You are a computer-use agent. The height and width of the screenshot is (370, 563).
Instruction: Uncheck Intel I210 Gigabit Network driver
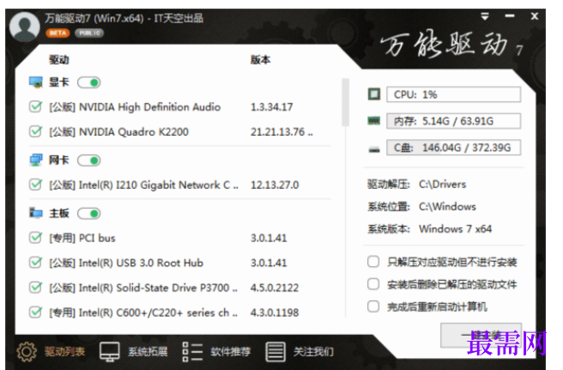[x=35, y=185]
